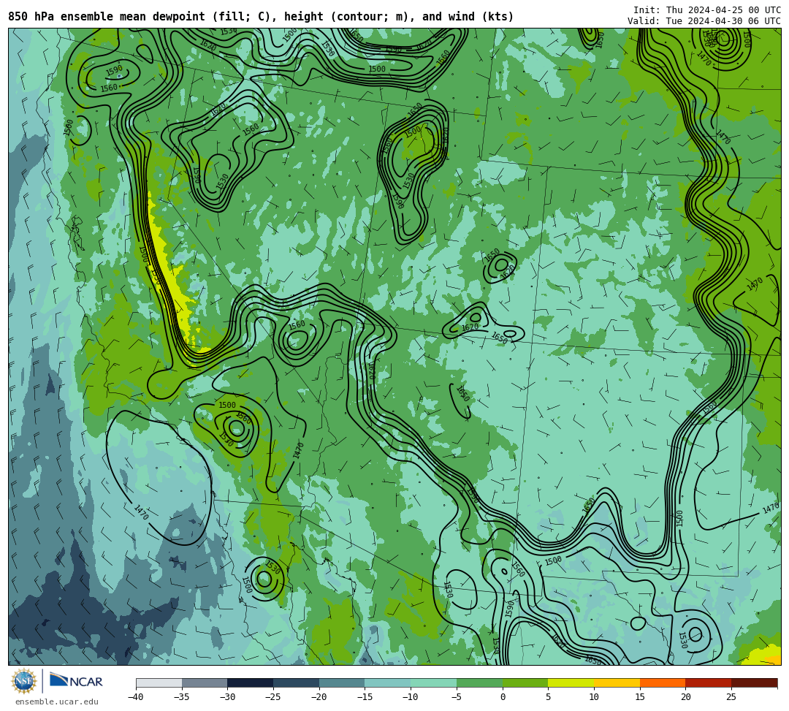Pick the green -5 to 0 colorbar swatch
Screen dimensions: 789x711
click(x=479, y=683)
